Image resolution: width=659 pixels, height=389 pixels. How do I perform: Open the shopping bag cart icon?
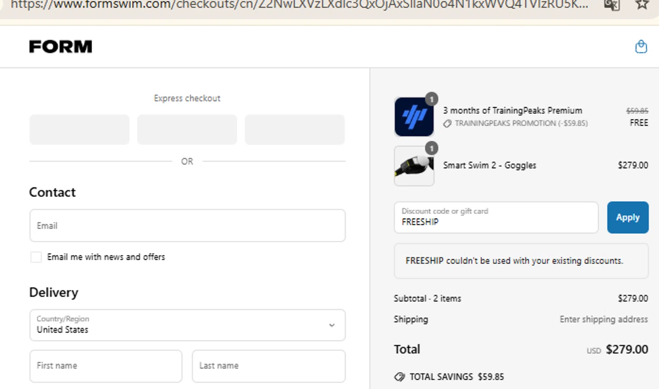coord(641,47)
